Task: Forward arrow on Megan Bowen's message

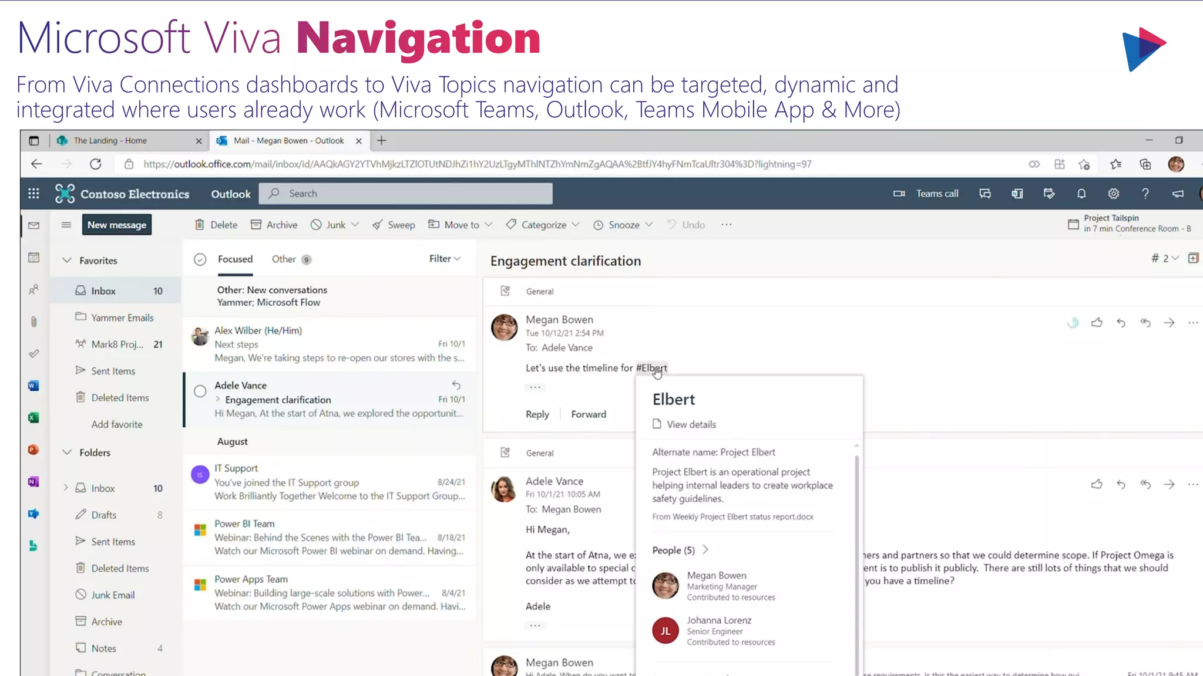Action: [1169, 322]
